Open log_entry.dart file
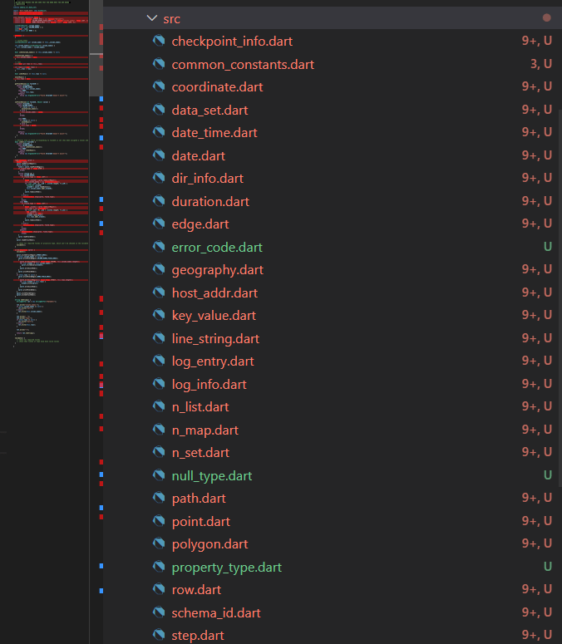 tap(213, 361)
